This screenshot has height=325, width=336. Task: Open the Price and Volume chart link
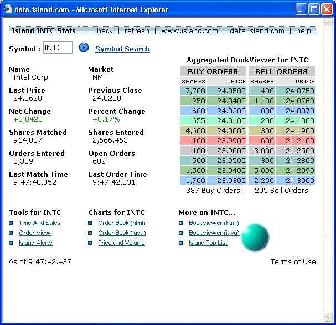(121, 243)
